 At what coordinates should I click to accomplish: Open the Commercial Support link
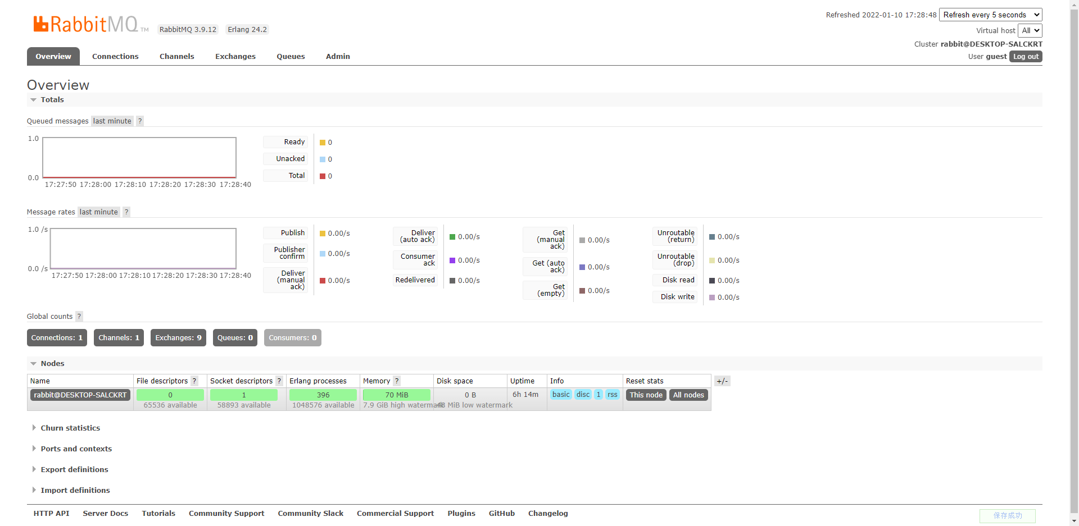396,513
